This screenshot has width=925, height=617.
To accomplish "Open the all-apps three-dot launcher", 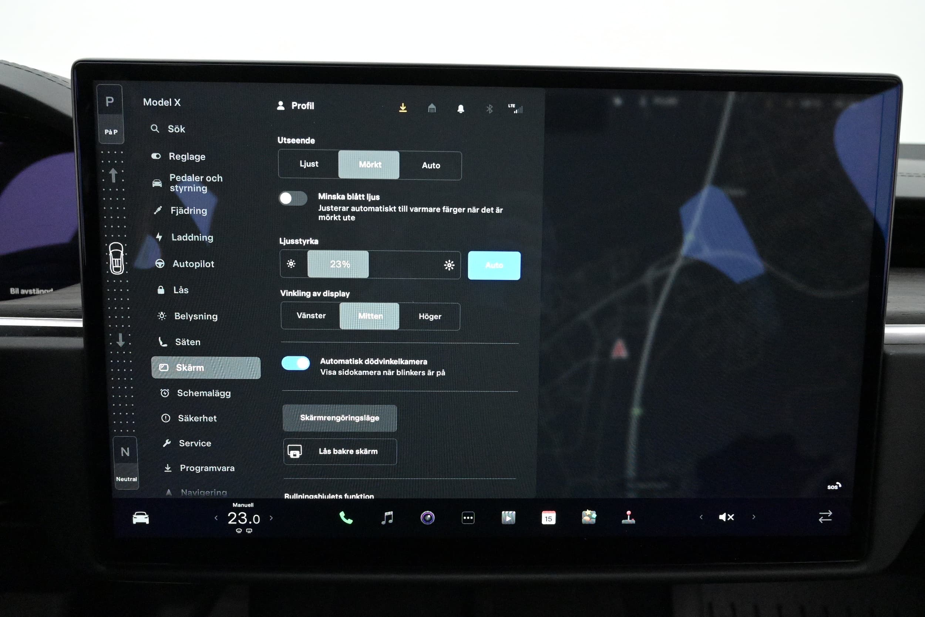I will click(468, 518).
